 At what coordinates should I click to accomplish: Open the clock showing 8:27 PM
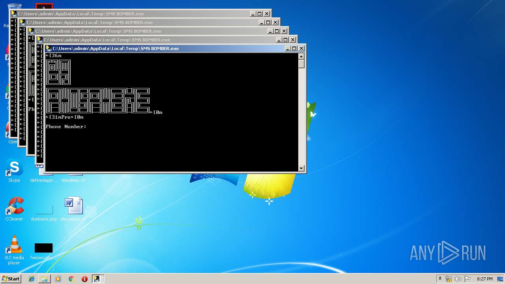click(484, 279)
